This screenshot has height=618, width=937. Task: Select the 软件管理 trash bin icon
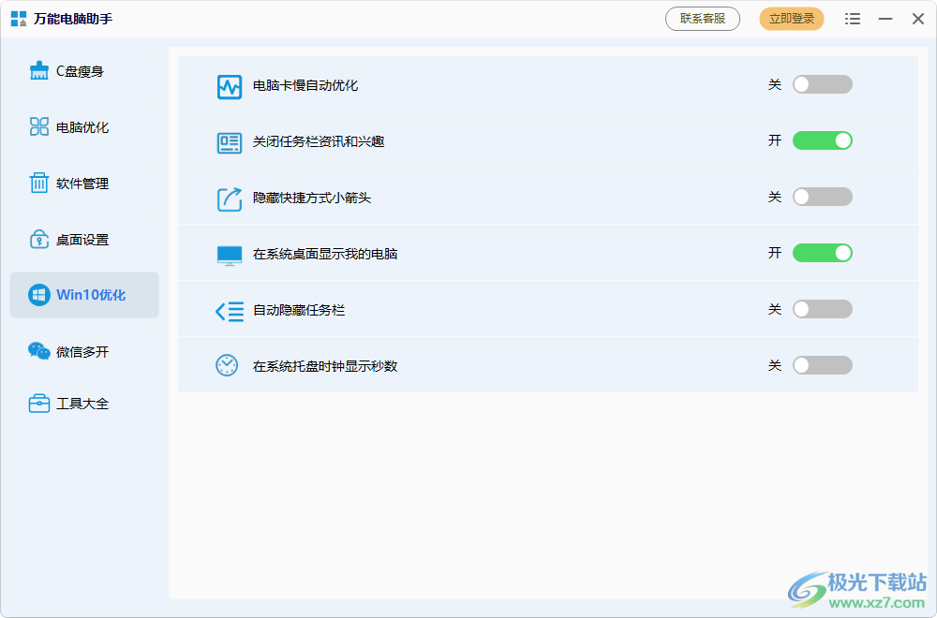pyautogui.click(x=38, y=183)
